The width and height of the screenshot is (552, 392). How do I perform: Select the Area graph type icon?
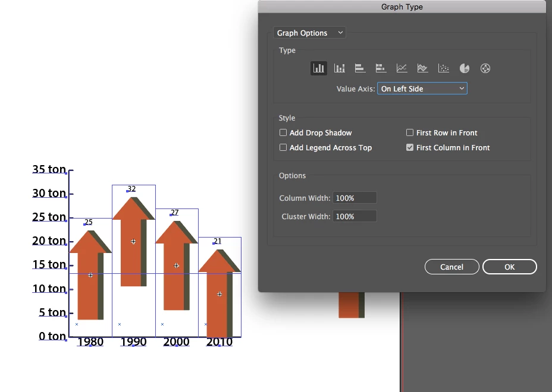pos(422,68)
